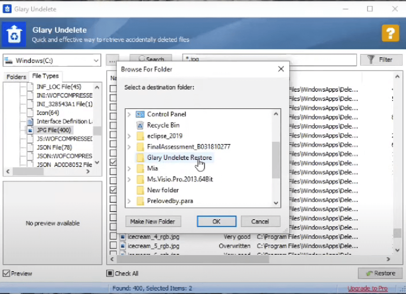Close the Browse For Folder dialog
Image resolution: width=406 pixels, height=294 pixels.
[281, 69]
